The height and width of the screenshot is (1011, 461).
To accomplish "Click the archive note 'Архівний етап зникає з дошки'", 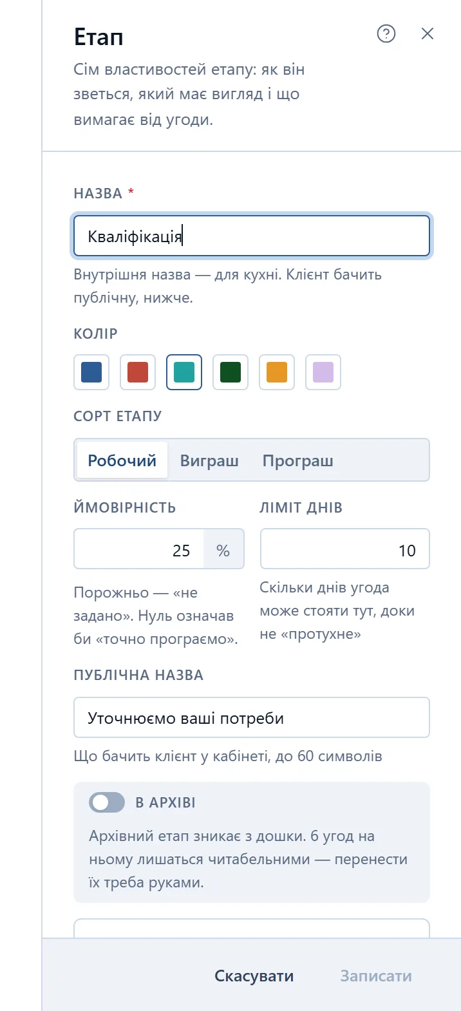I will (249, 859).
